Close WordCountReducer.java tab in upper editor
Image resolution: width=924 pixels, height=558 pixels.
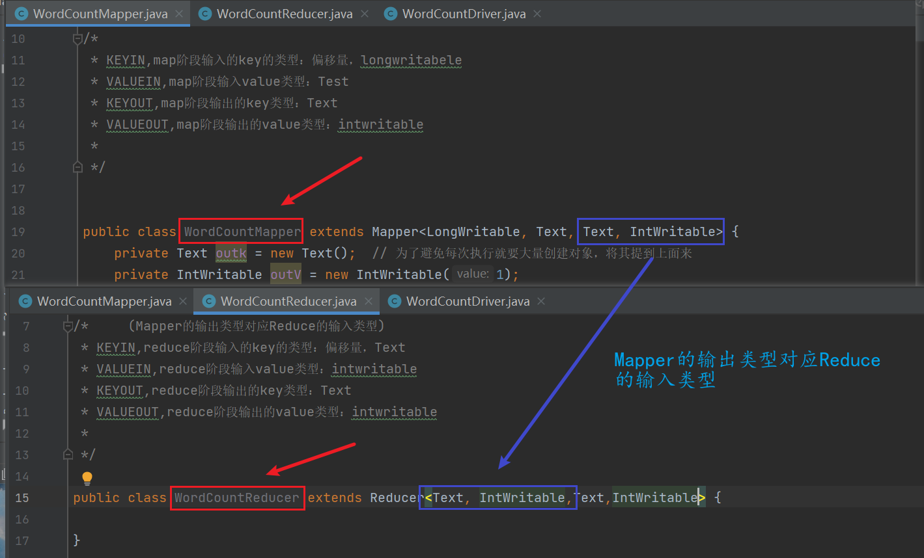point(364,14)
